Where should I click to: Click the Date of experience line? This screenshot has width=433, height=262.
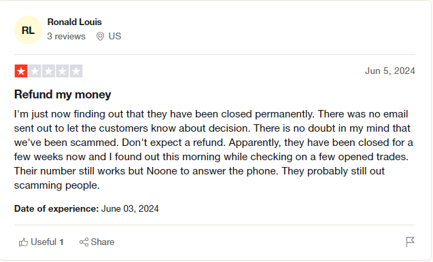click(86, 209)
